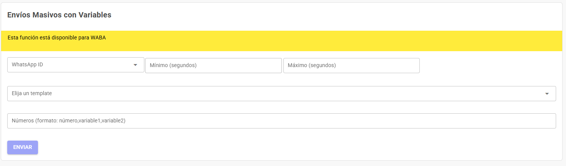Click the yellow WABA availability notice text
The width and height of the screenshot is (566, 166).
pyautogui.click(x=57, y=38)
